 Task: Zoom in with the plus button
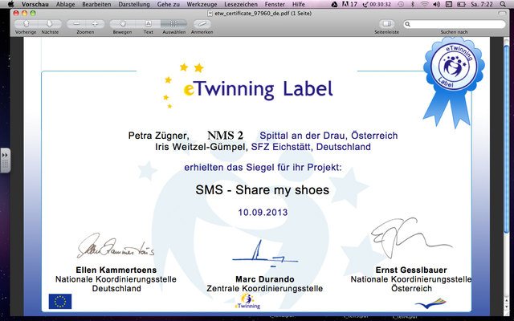pos(96,24)
